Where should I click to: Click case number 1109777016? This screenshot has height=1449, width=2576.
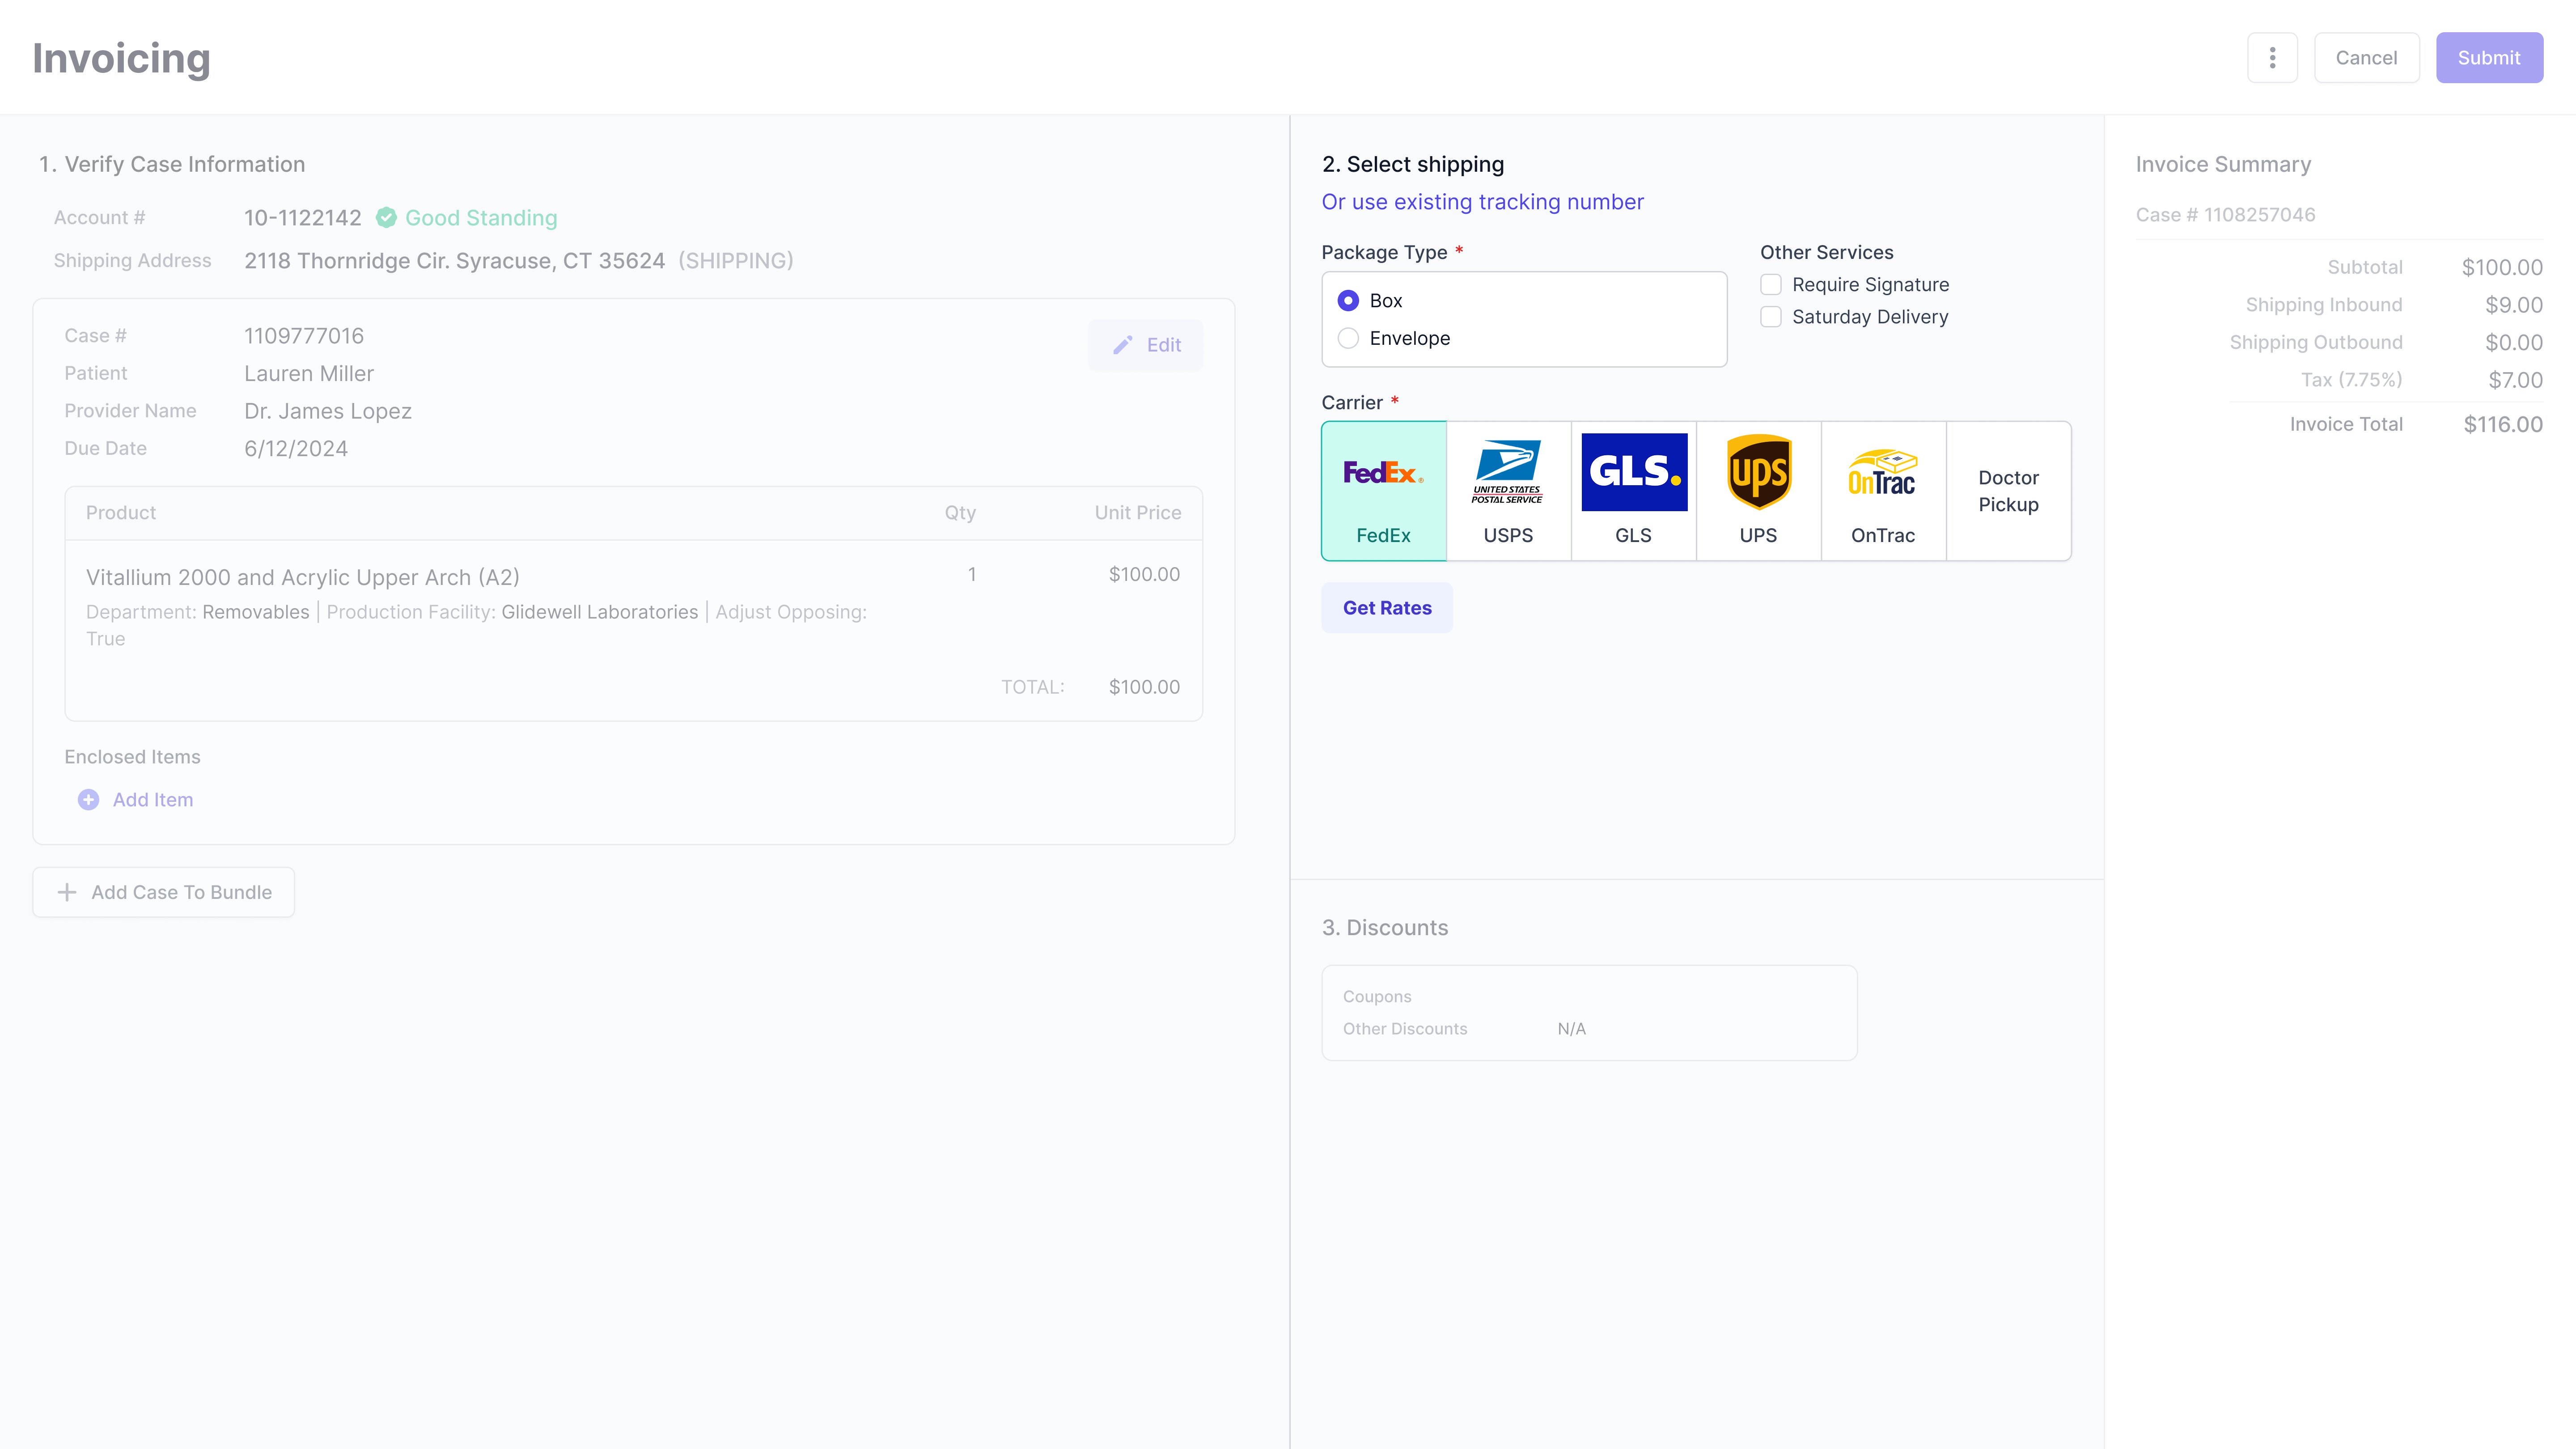(304, 336)
